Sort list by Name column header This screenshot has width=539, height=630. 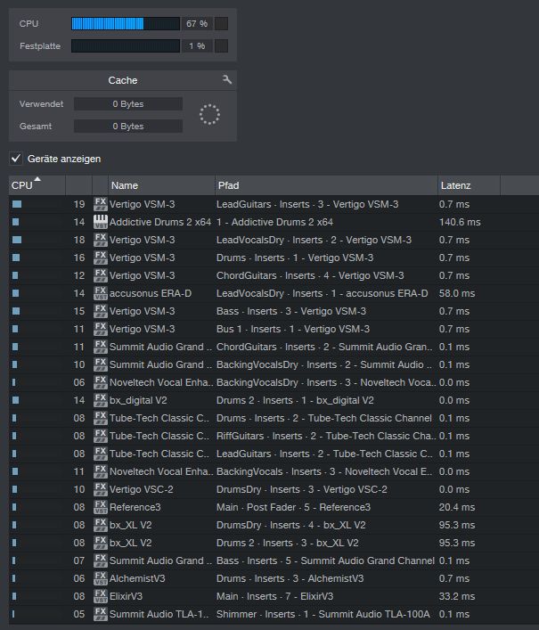(x=161, y=185)
